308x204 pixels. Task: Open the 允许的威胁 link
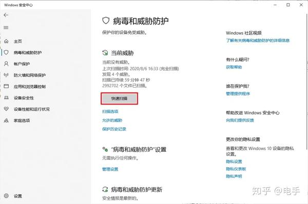(112, 120)
